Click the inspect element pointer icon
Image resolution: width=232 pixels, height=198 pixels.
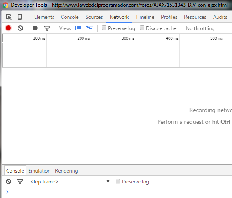coord(9,17)
